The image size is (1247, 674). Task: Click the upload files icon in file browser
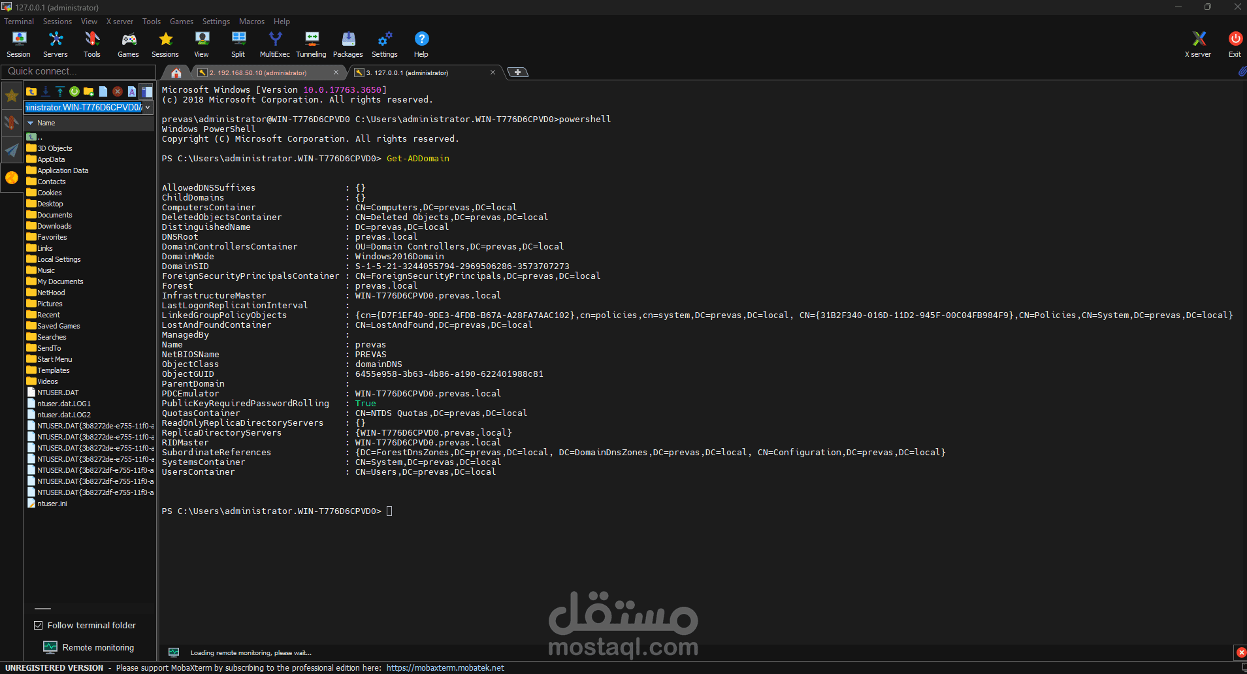60,91
